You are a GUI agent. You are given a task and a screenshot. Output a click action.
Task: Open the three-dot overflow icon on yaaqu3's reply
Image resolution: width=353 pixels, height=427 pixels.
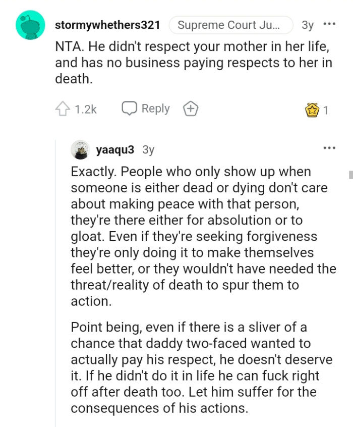pos(329,147)
